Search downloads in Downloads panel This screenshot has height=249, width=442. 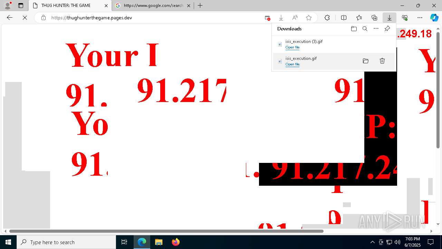pos(365,29)
